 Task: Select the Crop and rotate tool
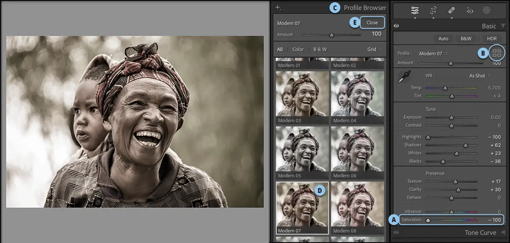pos(433,11)
